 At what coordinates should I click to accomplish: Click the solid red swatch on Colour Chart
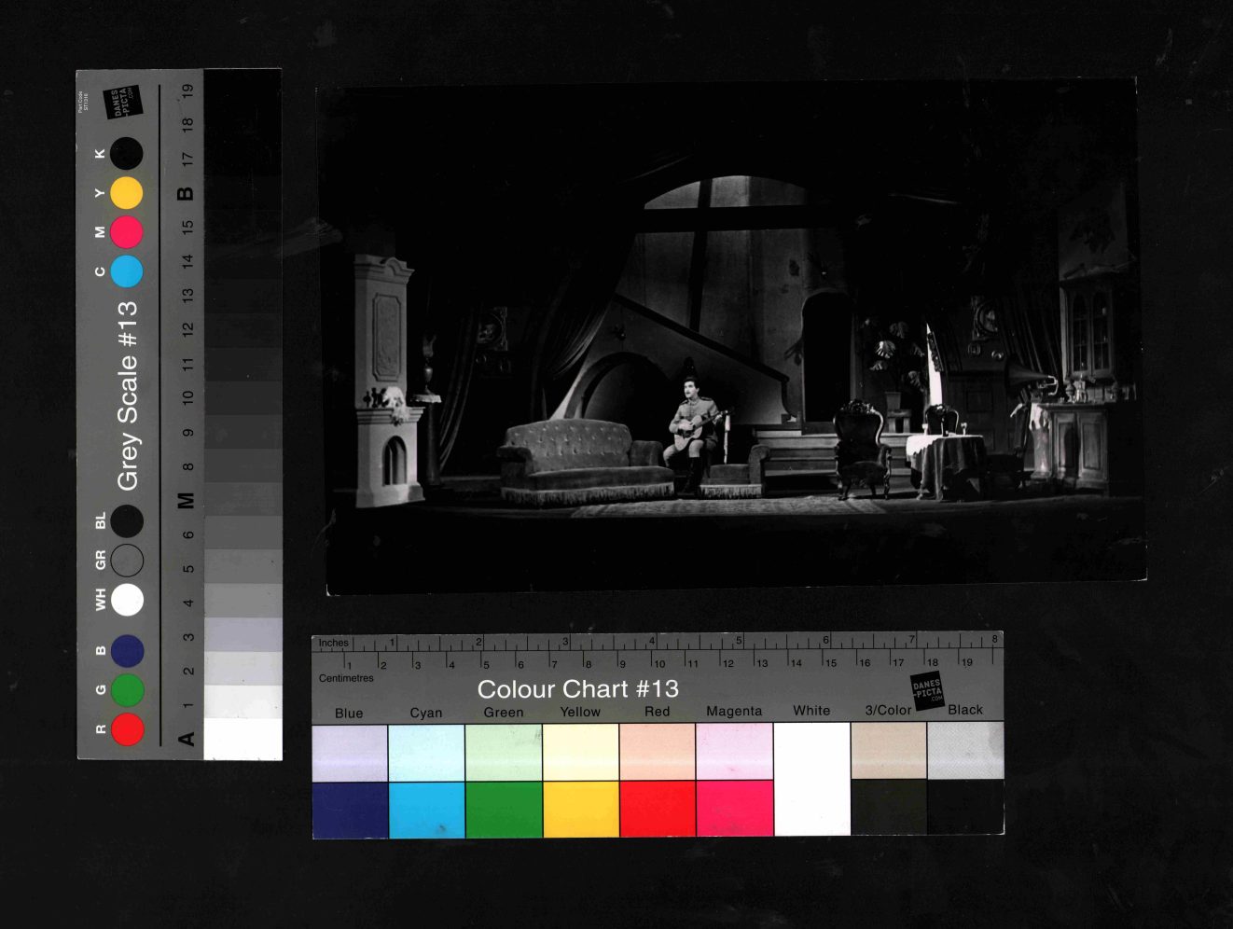(x=658, y=809)
